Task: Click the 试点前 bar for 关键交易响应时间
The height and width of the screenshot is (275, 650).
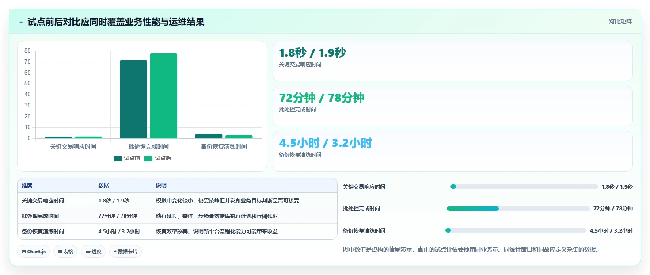Action: (58, 137)
